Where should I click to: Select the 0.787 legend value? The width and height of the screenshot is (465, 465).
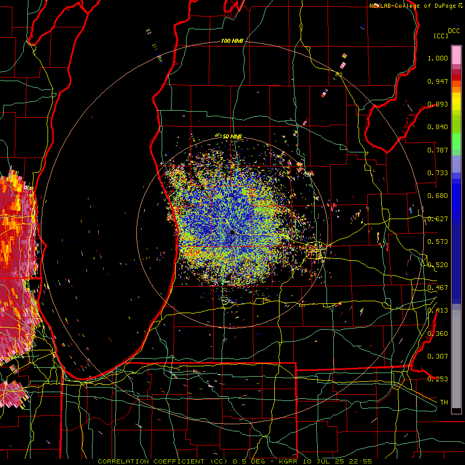click(x=438, y=150)
